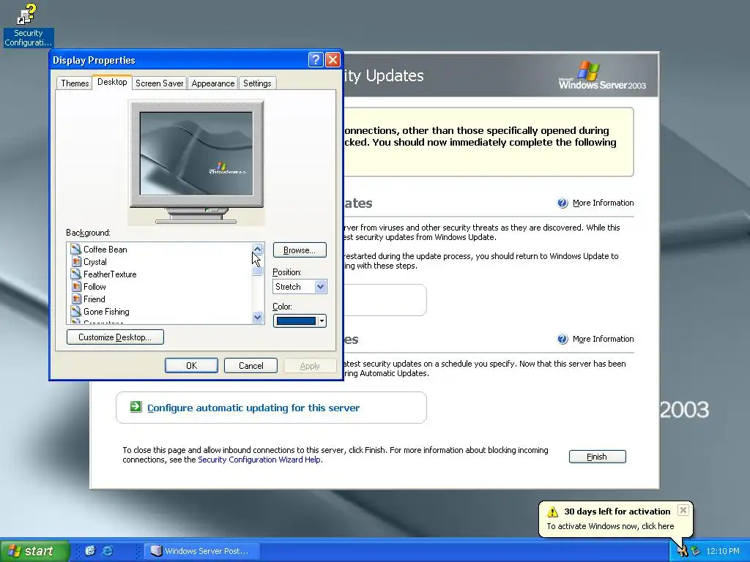Click the background list scroll down arrow
This screenshot has width=750, height=562.
257,318
